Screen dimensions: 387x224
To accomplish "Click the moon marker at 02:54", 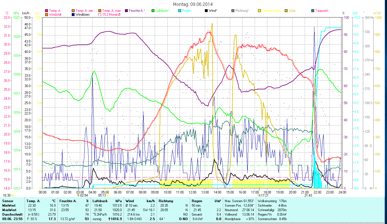I will click(x=78, y=195).
